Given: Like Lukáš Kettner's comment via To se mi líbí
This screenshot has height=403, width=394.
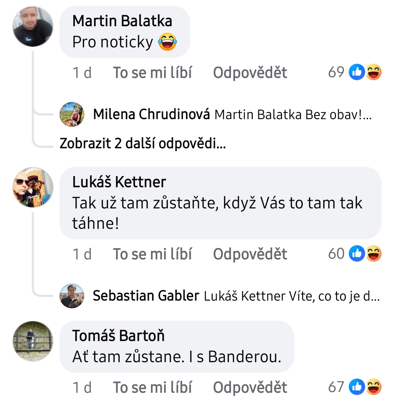Looking at the screenshot, I should click(152, 254).
